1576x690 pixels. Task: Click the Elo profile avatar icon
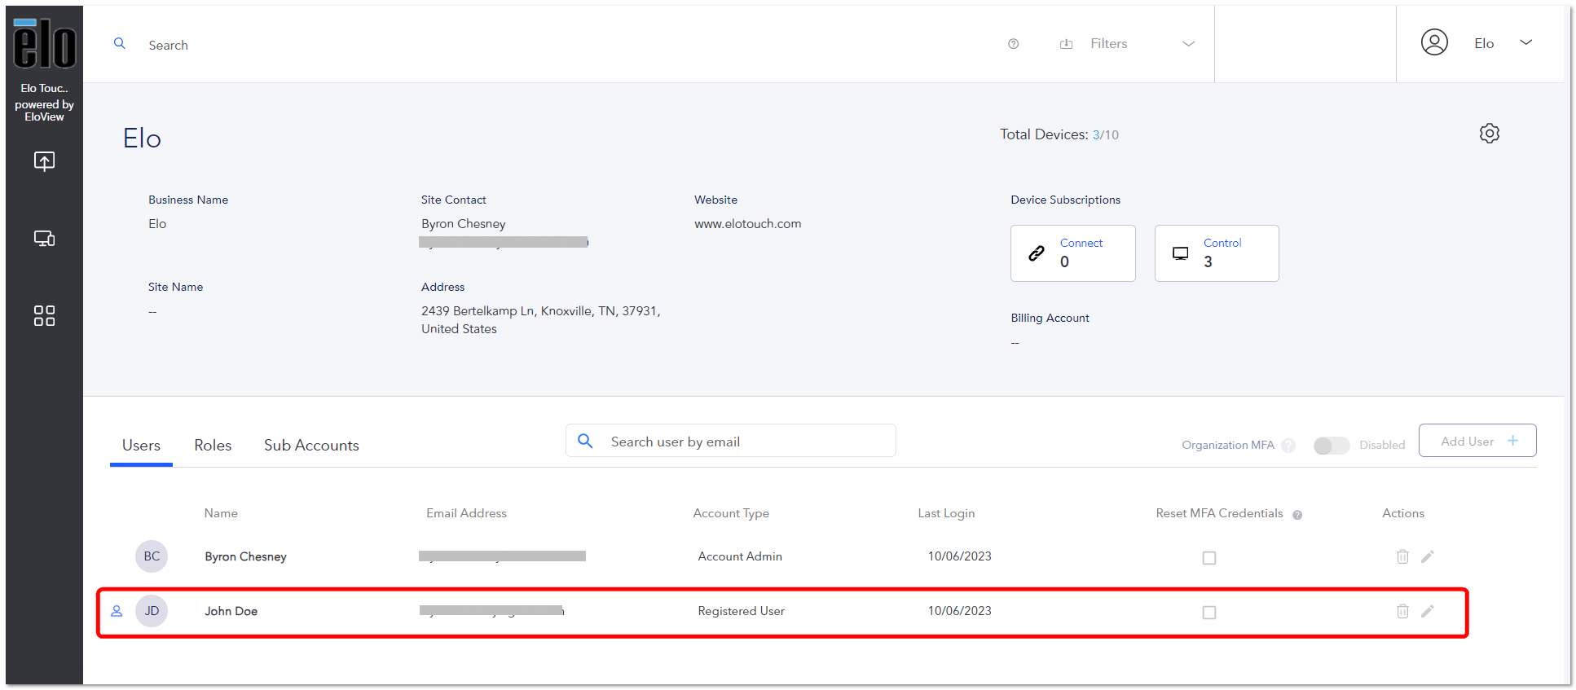(x=1434, y=42)
